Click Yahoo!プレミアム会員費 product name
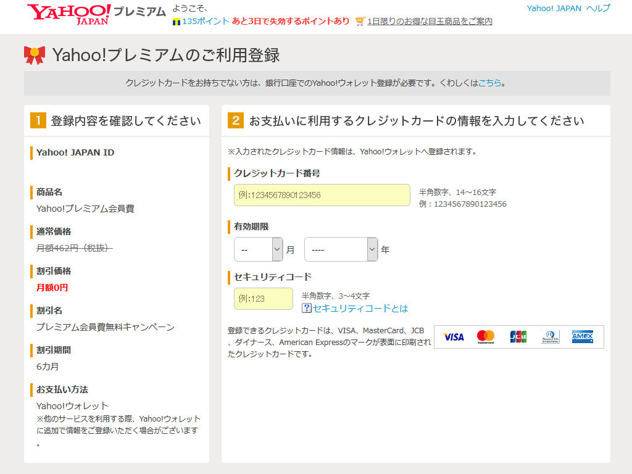Image resolution: width=632 pixels, height=474 pixels. pyautogui.click(x=85, y=209)
